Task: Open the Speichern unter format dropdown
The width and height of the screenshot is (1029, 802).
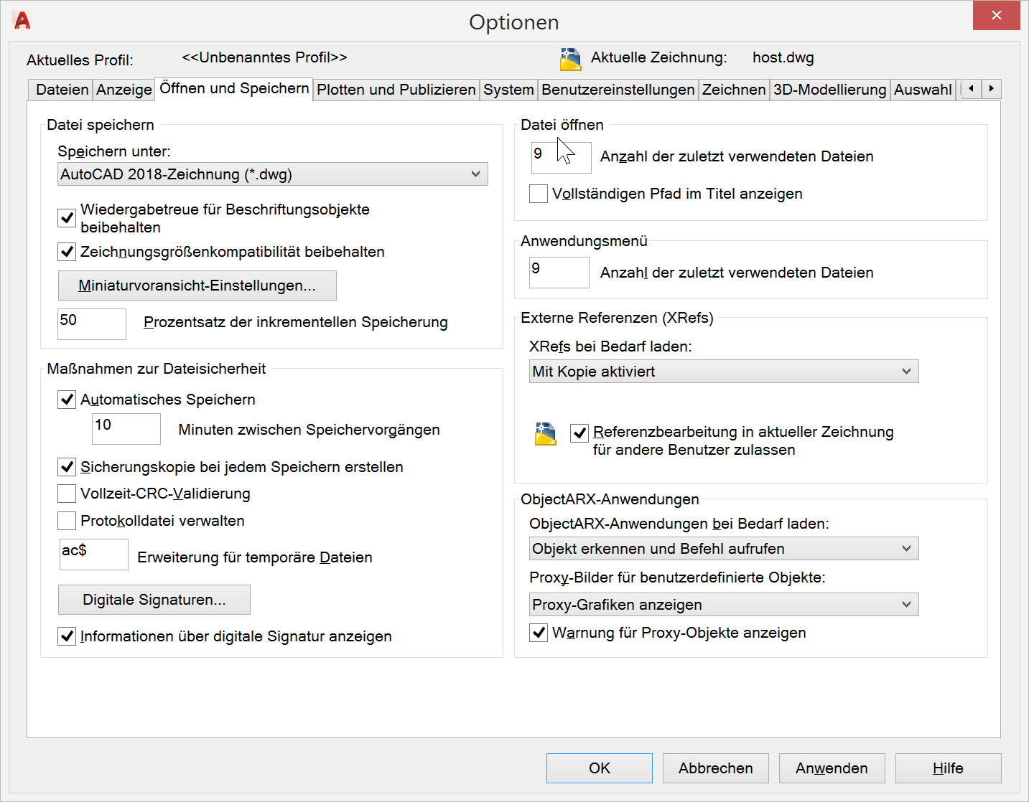Action: (x=273, y=174)
